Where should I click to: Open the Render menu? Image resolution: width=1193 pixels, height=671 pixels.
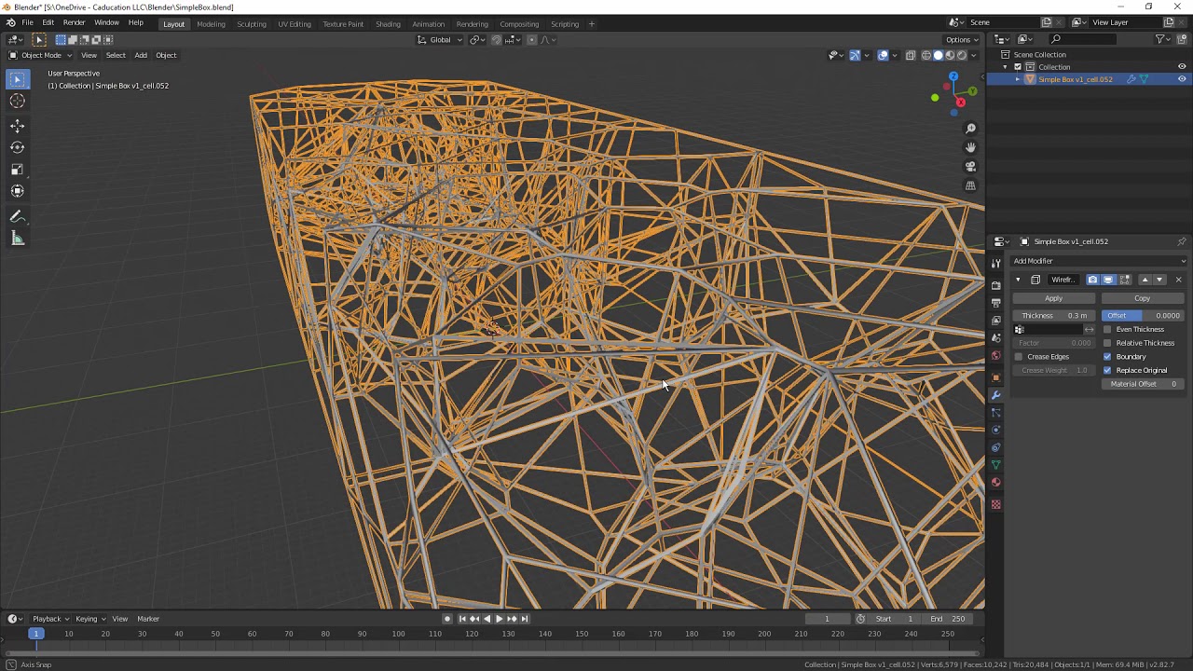pos(74,22)
